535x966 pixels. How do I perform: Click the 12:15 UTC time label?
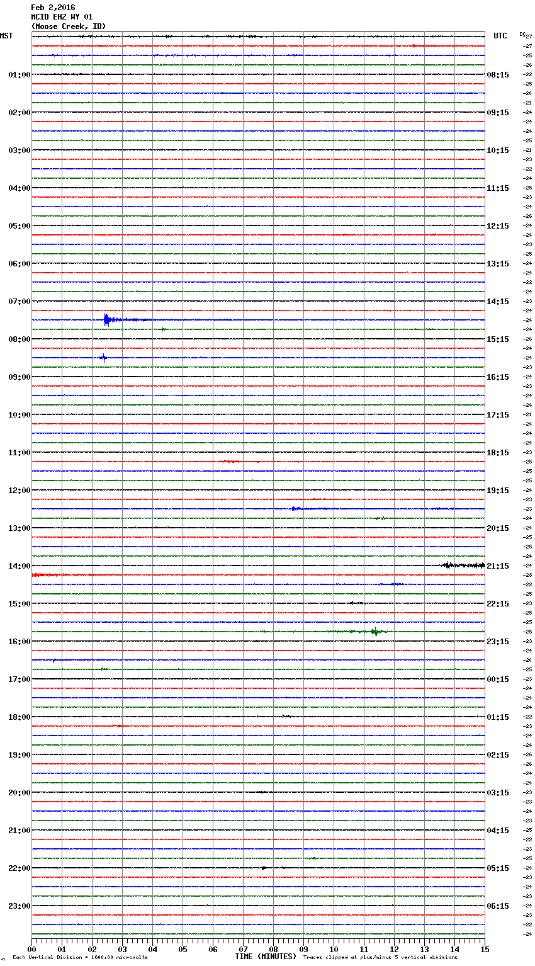[x=498, y=226]
